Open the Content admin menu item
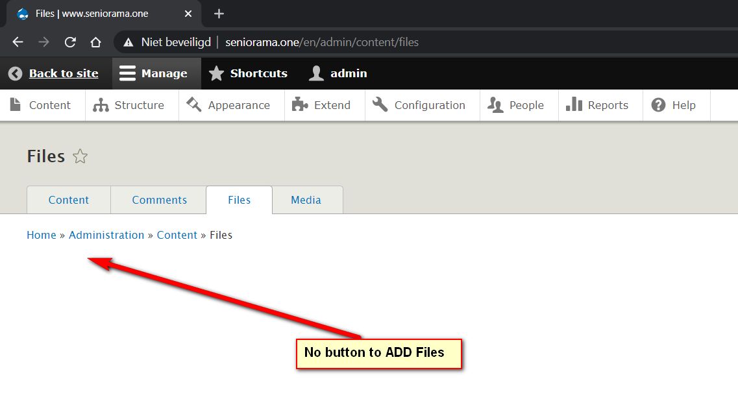This screenshot has width=738, height=412. coord(42,105)
